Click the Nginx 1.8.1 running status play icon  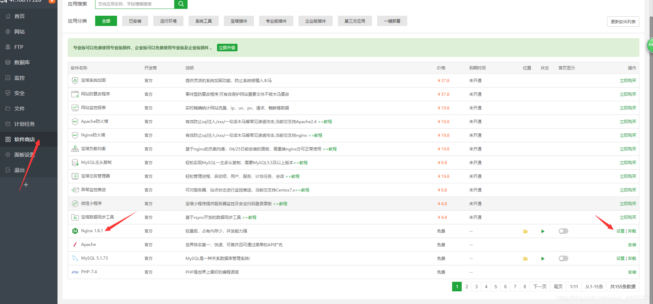(543, 231)
